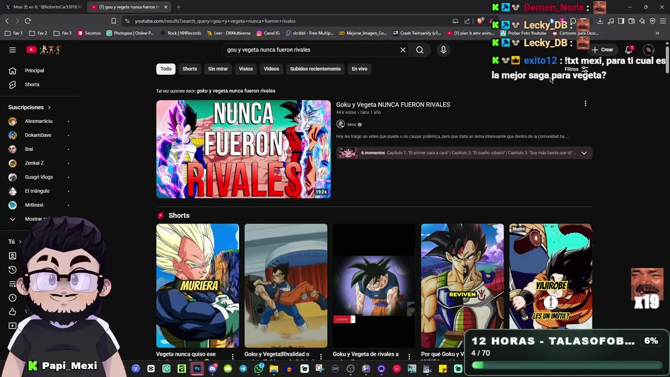Open more options for NUNCA FUERON RIVALES video
Viewport: 670px width, 377px height.
585,104
